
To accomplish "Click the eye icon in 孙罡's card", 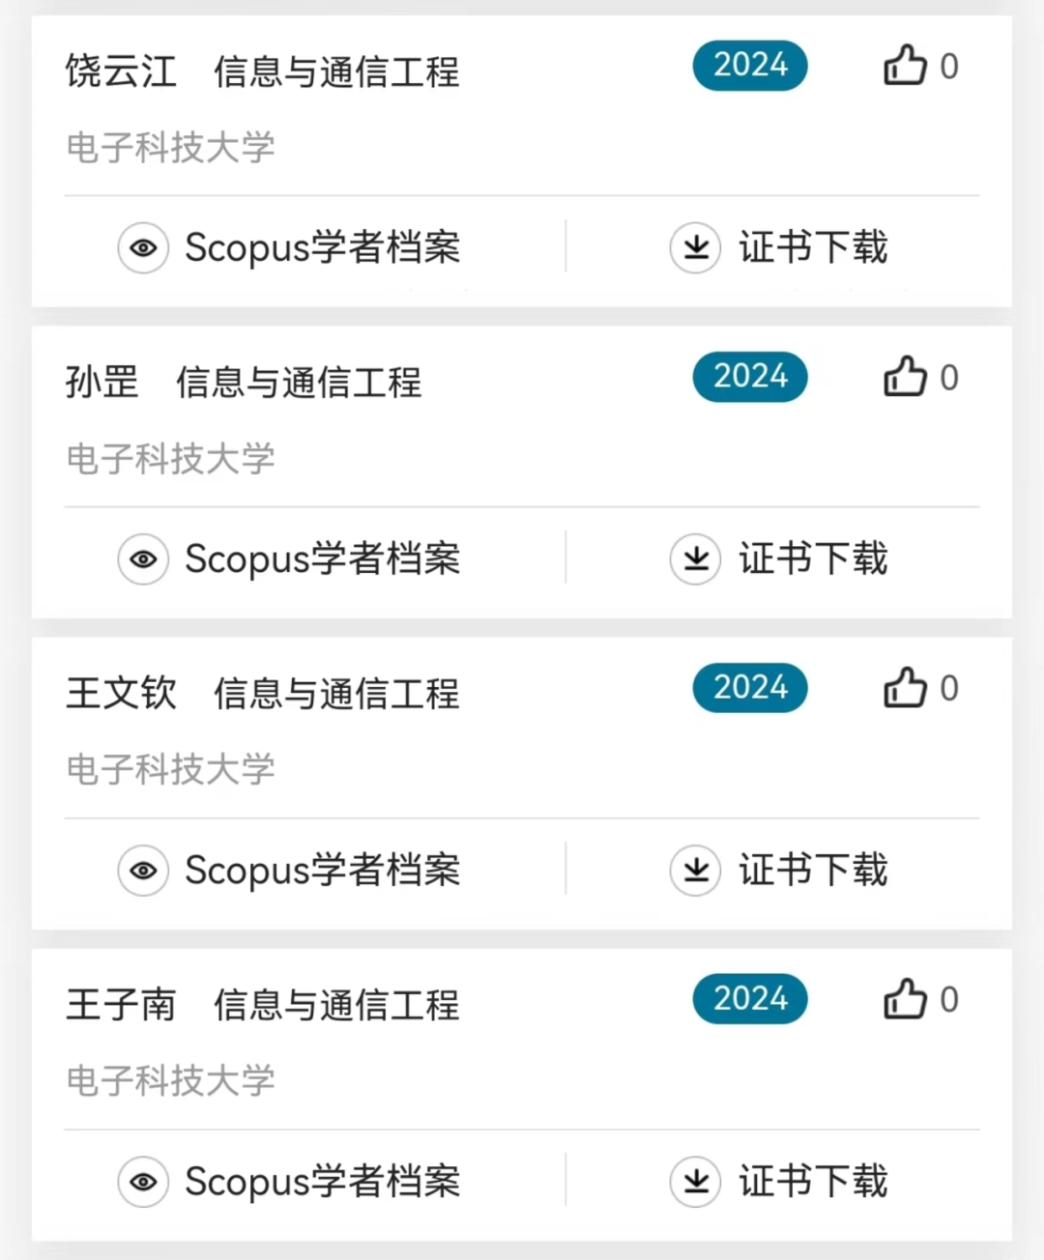I will pos(143,558).
